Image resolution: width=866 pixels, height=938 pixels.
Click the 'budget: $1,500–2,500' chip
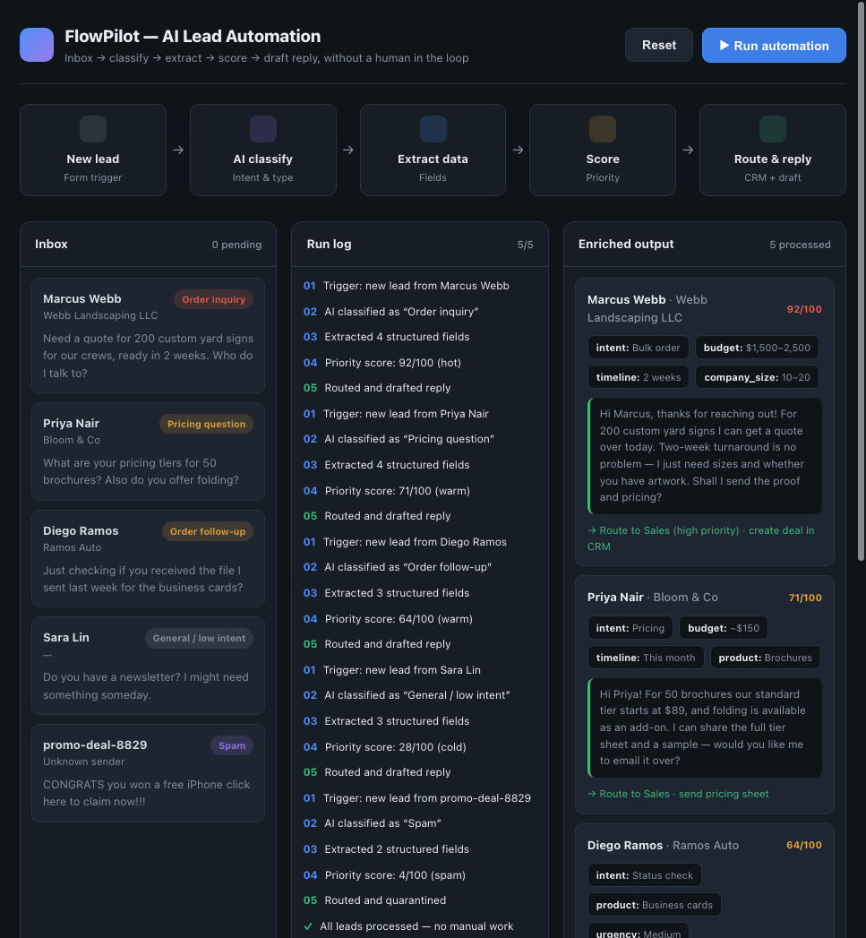point(757,348)
